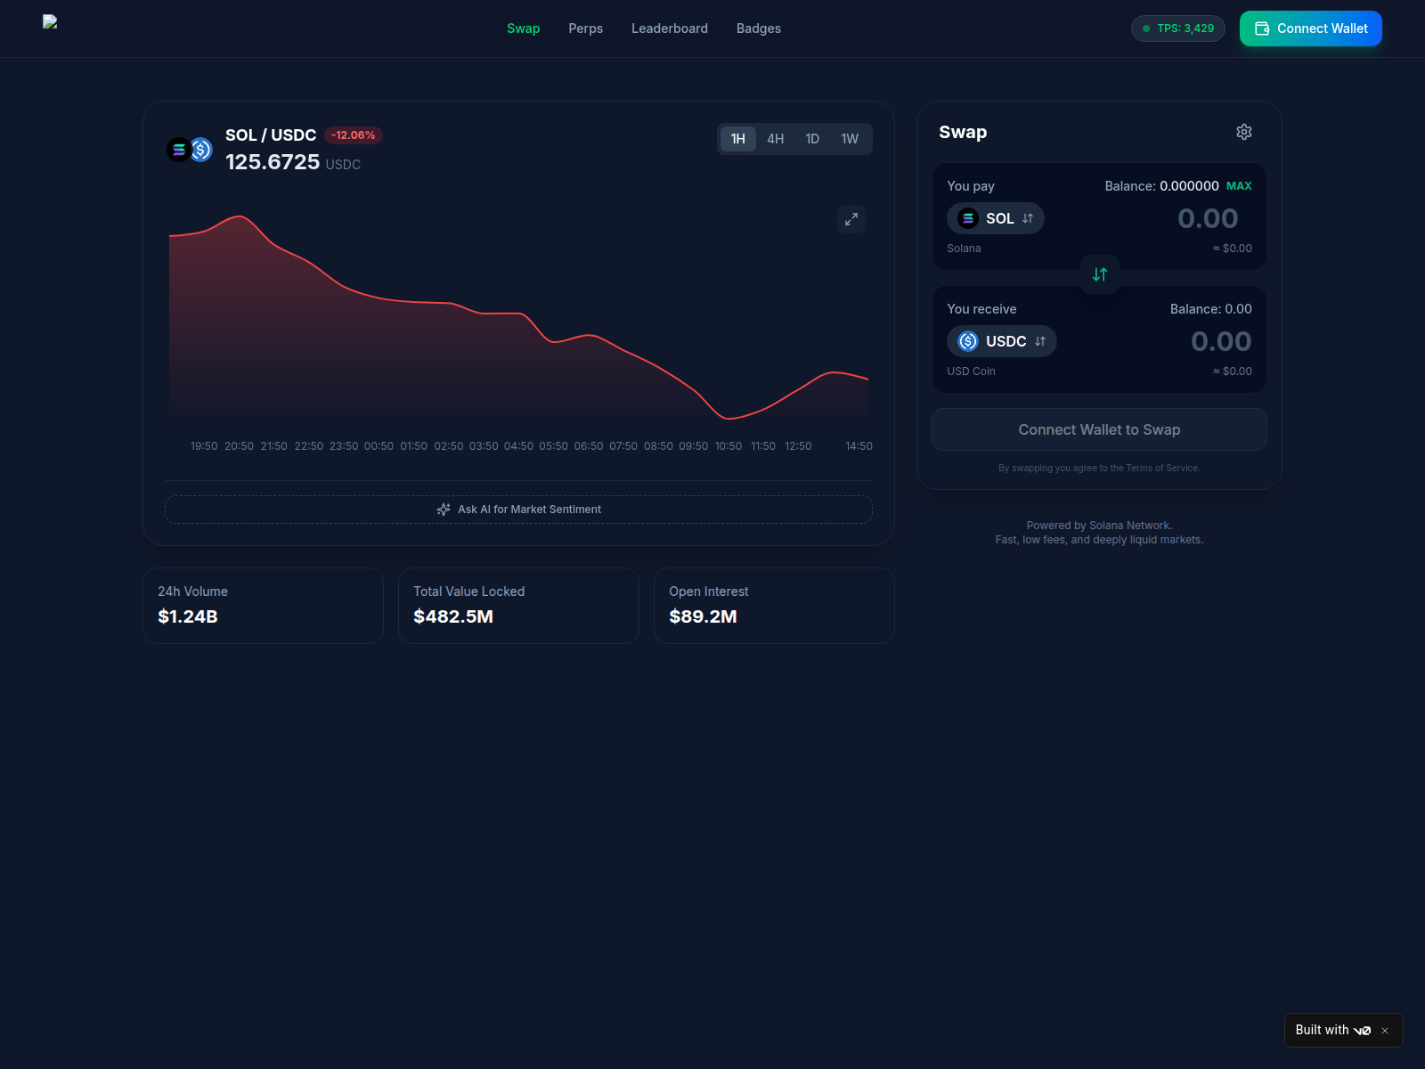Click the Total Value Locked $482.5M card
Viewport: 1425px width, 1069px height.
[x=518, y=606]
